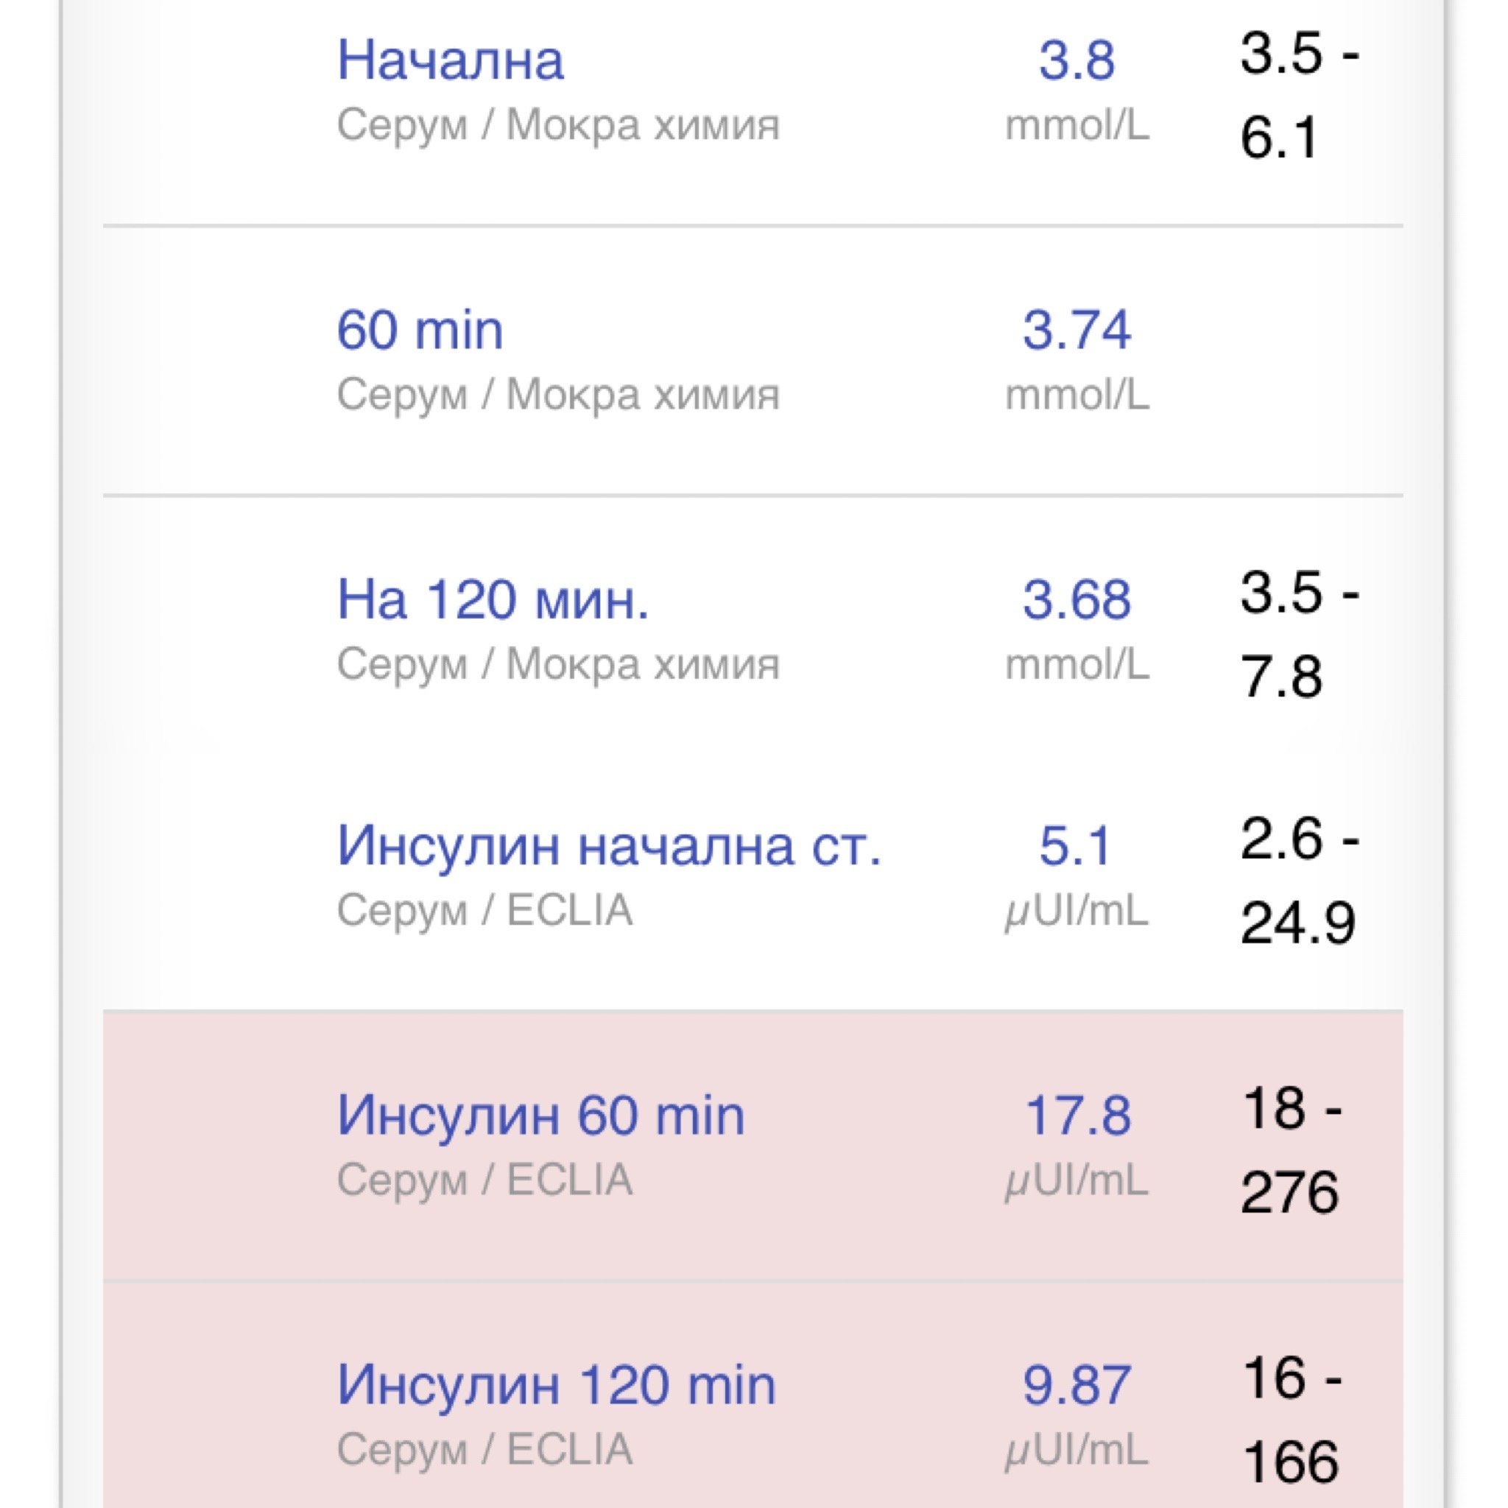Screen dimensions: 1508x1508
Task: Click the 16 - 166 reference range
Action: pos(1291,1419)
